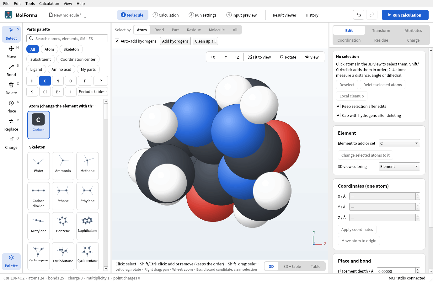
Task: Click the undo arrow button
Action: click(359, 15)
